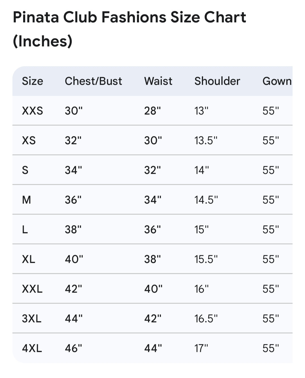Click the Waist column header
The width and height of the screenshot is (305, 378).
coord(158,81)
